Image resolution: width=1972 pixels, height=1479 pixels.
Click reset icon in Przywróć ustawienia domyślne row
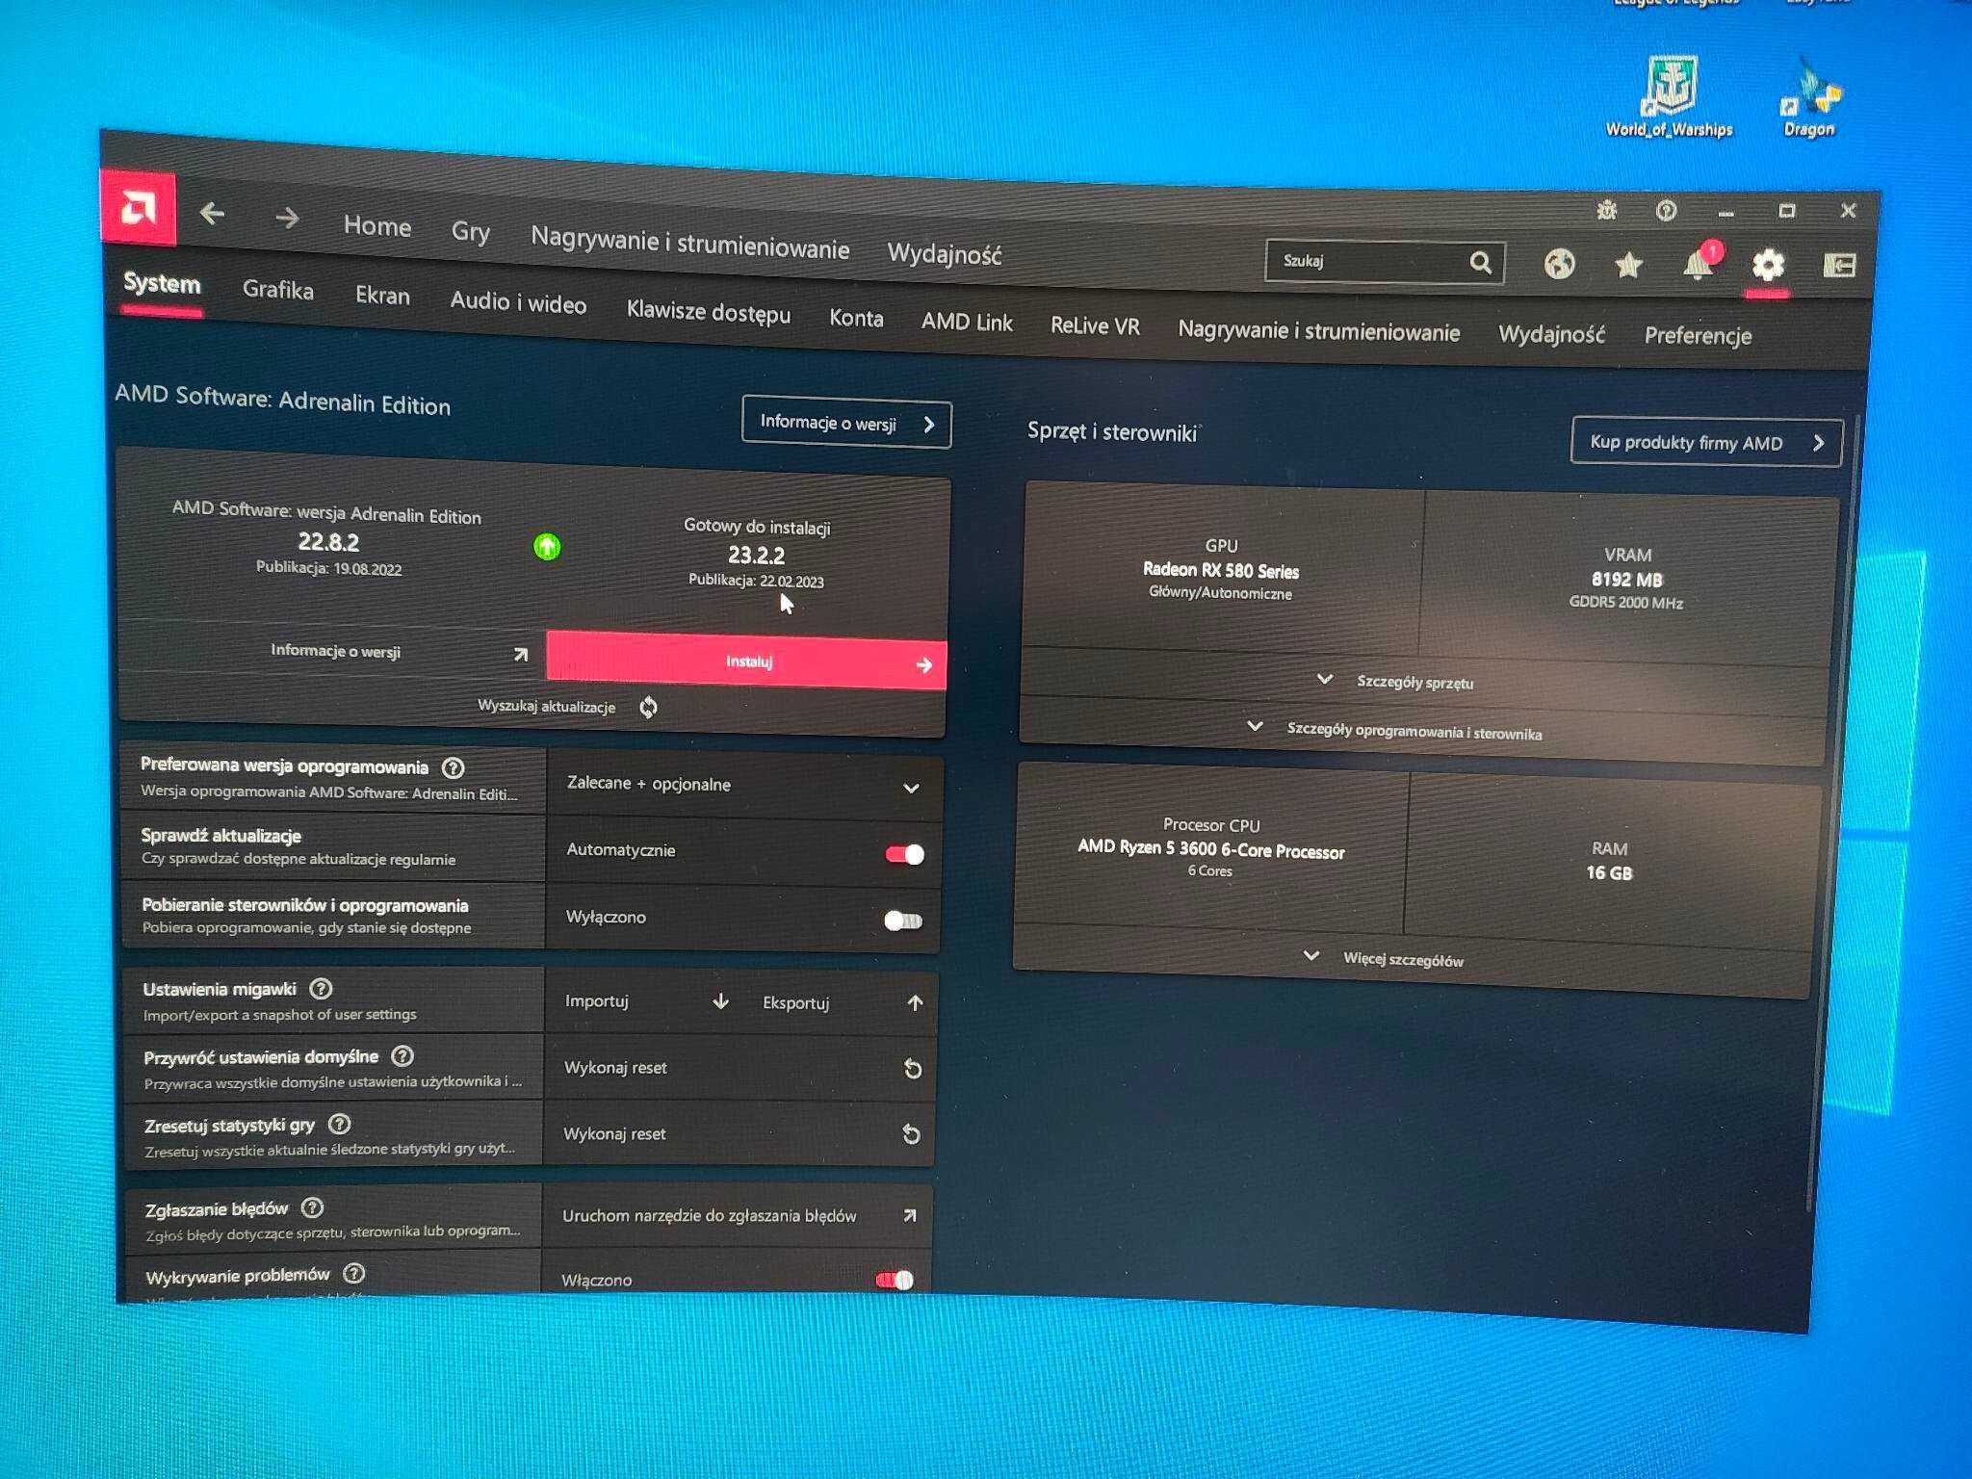tap(913, 1069)
